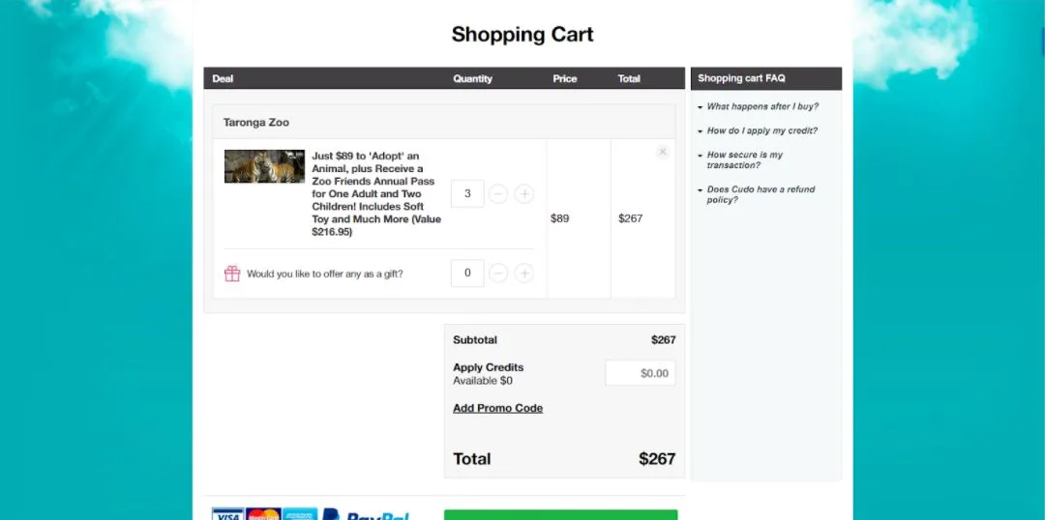Decrease deal quantity with minus button
This screenshot has height=520, width=1045.
[x=498, y=194]
